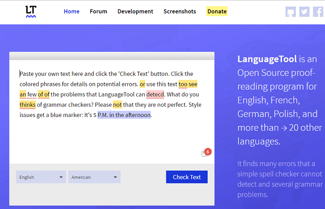Click the underlined word 'few'
The image size is (325, 209).
click(32, 94)
